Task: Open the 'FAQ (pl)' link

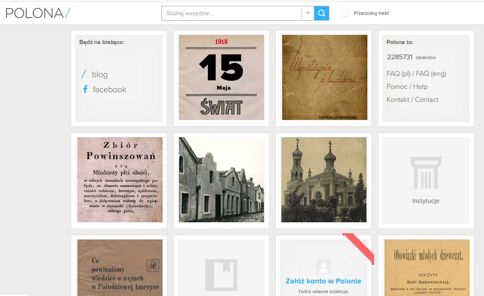Action: tap(398, 73)
